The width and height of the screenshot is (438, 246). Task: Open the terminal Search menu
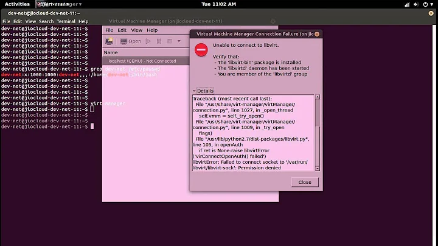click(46, 21)
